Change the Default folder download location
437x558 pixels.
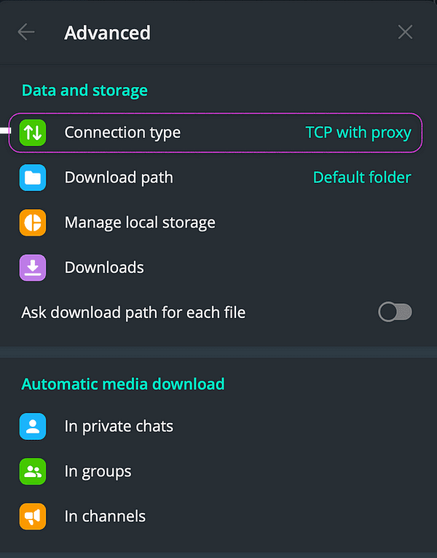click(361, 178)
